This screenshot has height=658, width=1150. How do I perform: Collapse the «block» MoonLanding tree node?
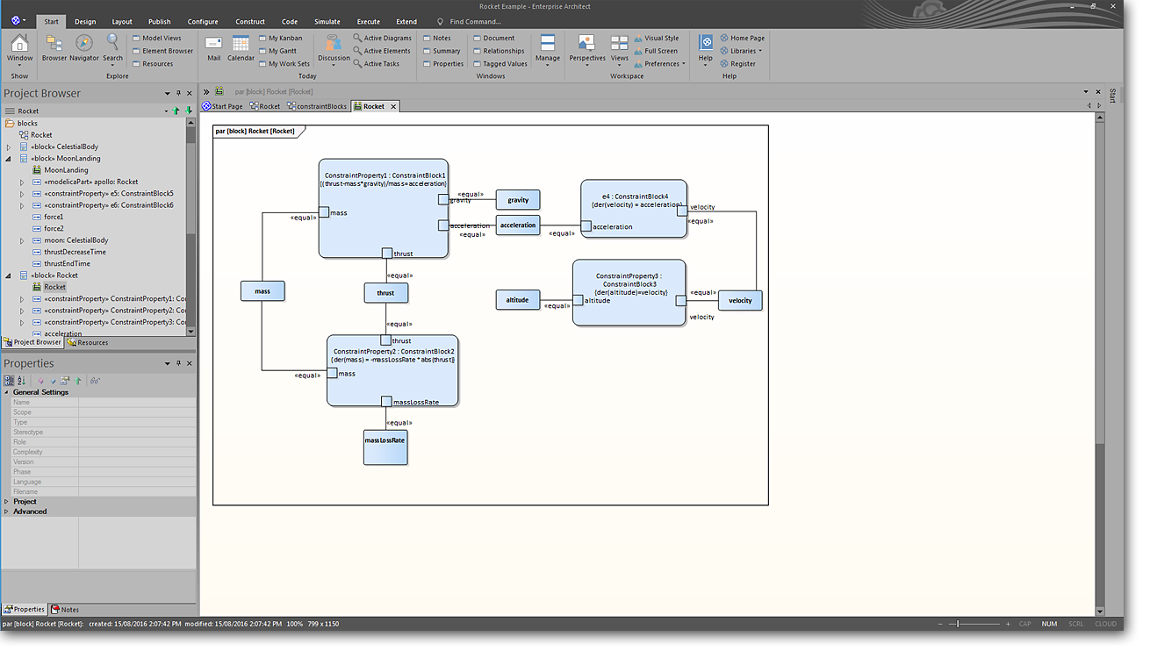tap(9, 159)
